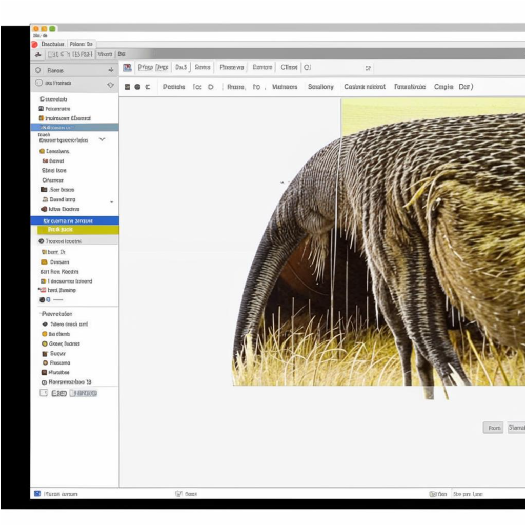Open the DaLS tab
This screenshot has width=526, height=526.
pyautogui.click(x=181, y=68)
